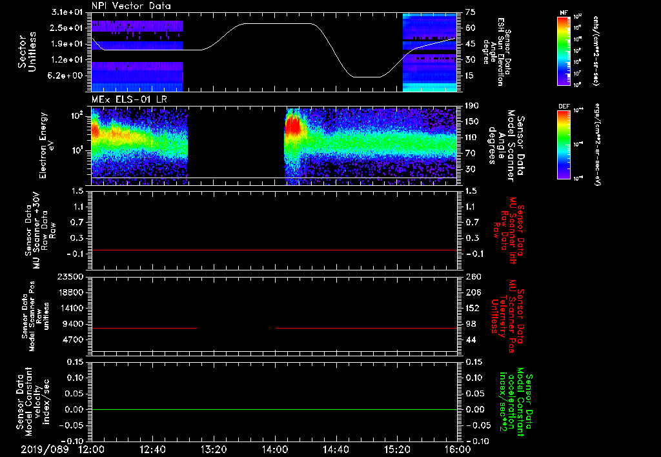661x457 pixels.
Task: Click the "60" sun elevation tick label
Action: (x=470, y=28)
